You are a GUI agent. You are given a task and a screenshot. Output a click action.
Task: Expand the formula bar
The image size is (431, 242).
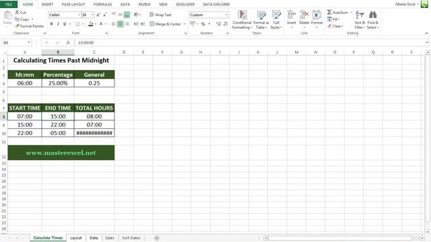click(x=426, y=42)
